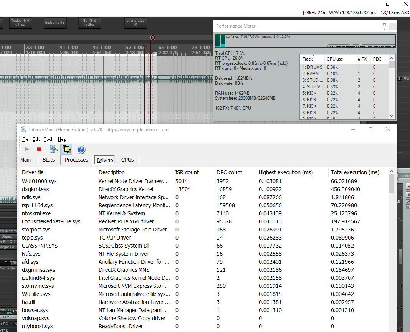This screenshot has height=332, width=410.
Task: Switch to the CPUs tab
Action: click(127, 160)
